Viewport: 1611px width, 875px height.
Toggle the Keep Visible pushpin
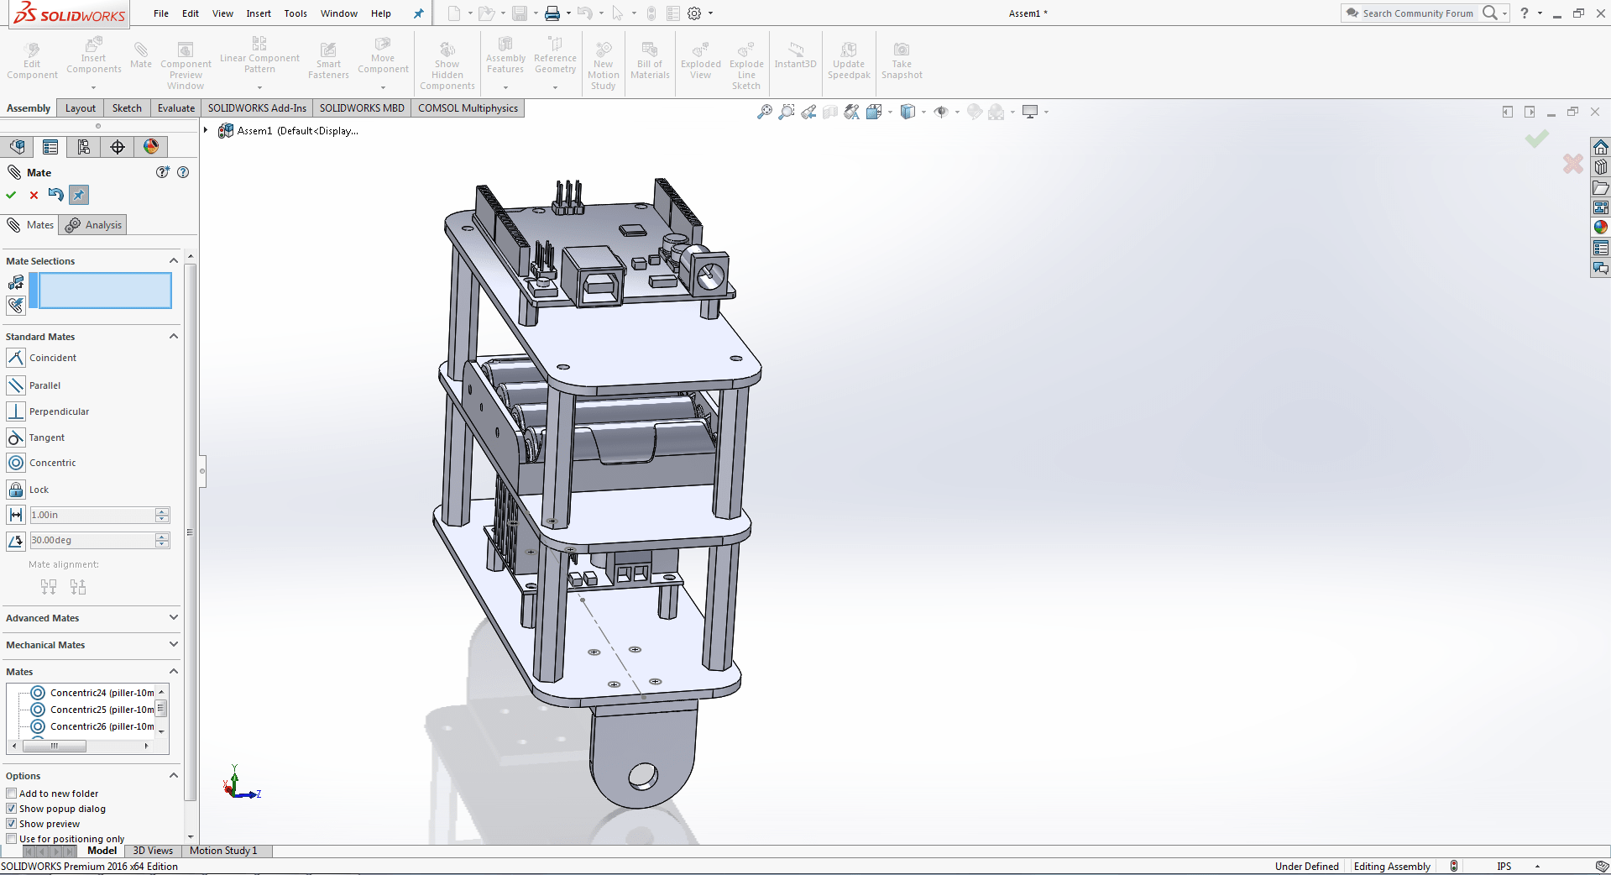(78, 195)
